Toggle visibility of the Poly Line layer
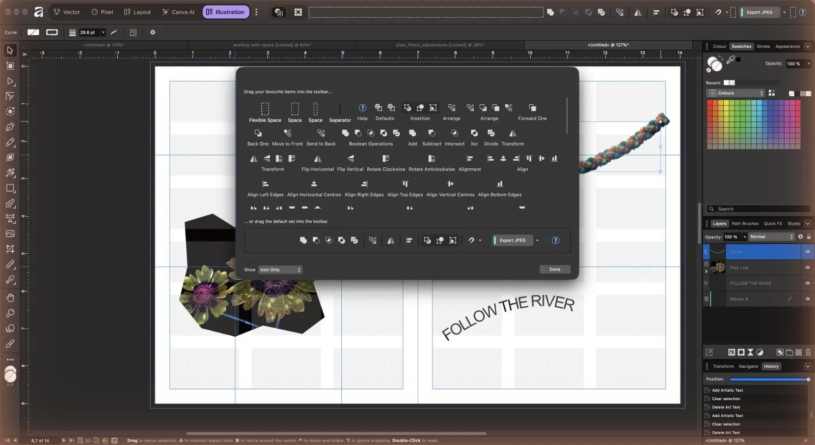The width and height of the screenshot is (815, 445). [807, 268]
